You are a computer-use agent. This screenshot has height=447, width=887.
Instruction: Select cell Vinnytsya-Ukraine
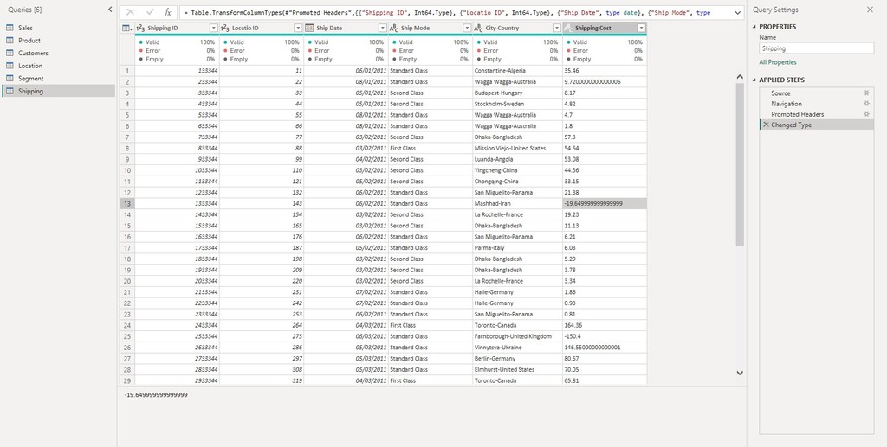[x=518, y=348]
